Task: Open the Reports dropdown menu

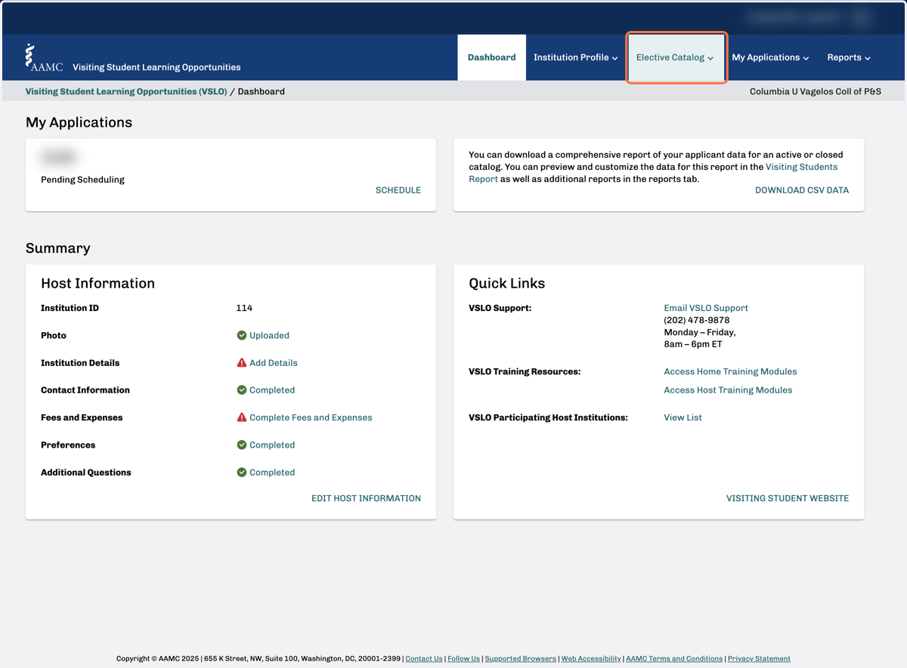Action: 849,57
